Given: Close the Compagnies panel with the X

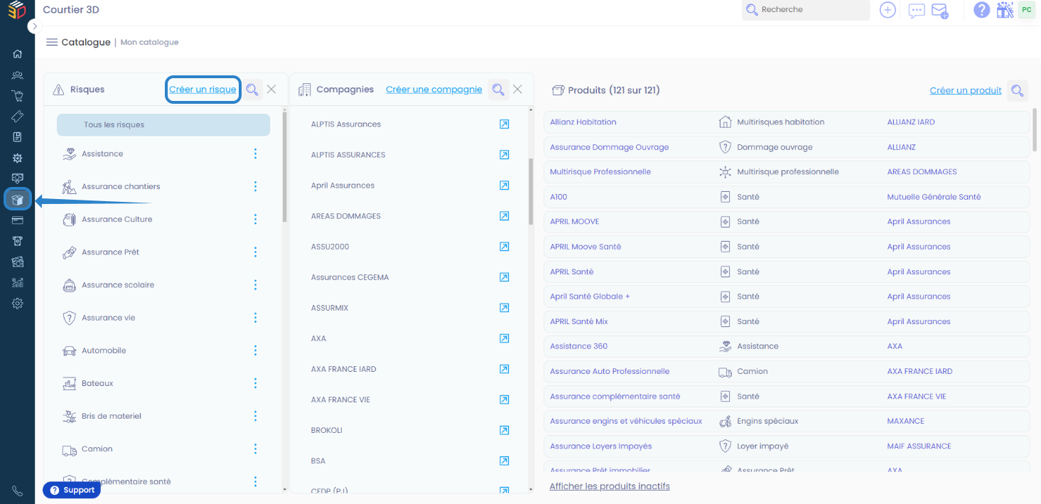Looking at the screenshot, I should point(517,90).
